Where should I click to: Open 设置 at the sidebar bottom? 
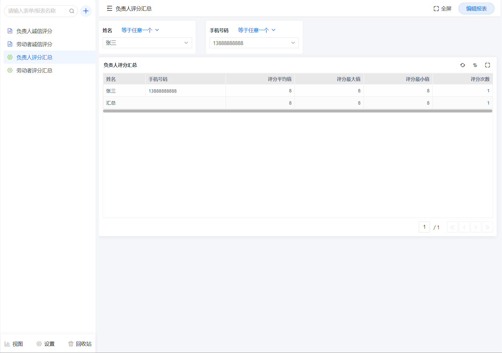[46, 344]
